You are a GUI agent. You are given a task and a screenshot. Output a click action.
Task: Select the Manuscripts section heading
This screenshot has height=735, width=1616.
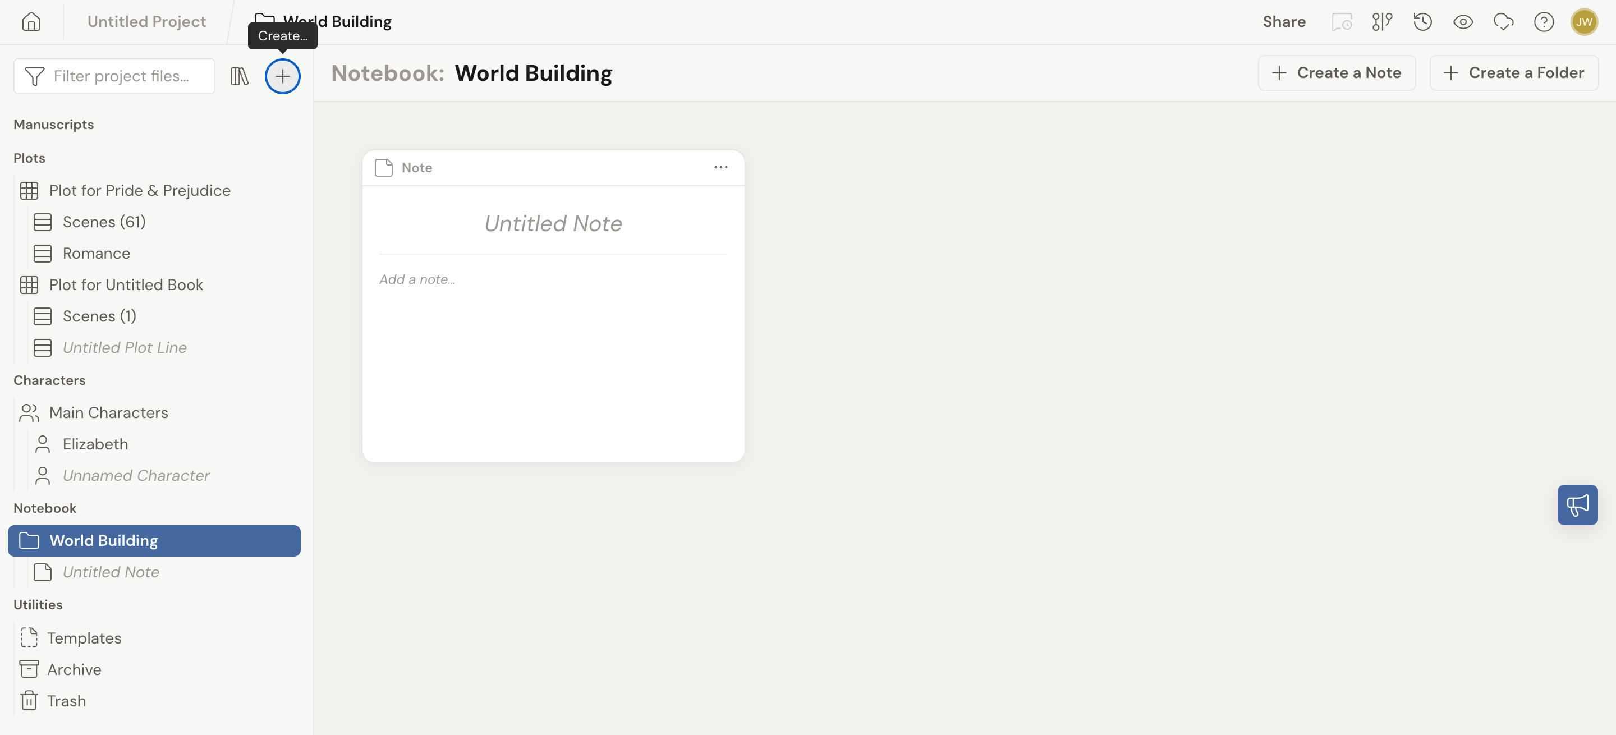pos(53,124)
